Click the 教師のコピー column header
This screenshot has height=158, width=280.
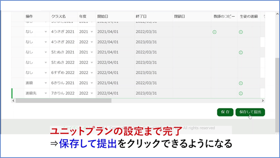224,16
